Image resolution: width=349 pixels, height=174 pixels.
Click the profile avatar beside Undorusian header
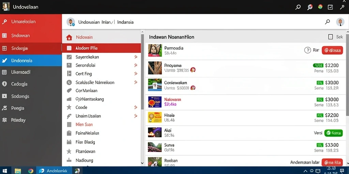(71, 22)
